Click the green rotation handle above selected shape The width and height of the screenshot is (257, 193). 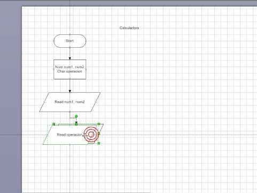point(76,116)
